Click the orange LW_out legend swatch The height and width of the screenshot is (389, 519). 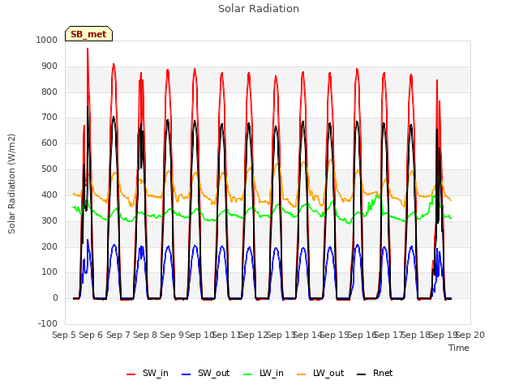click(x=302, y=374)
